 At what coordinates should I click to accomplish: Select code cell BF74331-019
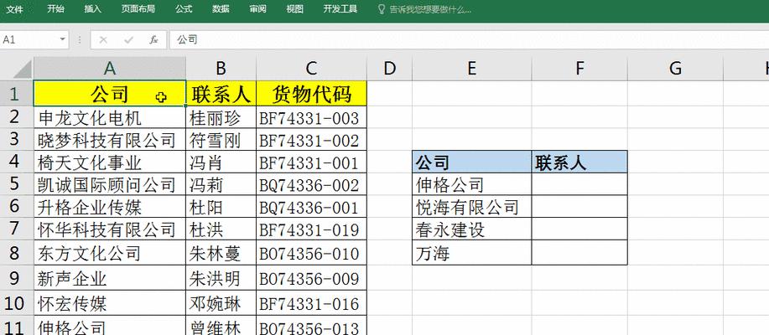311,229
